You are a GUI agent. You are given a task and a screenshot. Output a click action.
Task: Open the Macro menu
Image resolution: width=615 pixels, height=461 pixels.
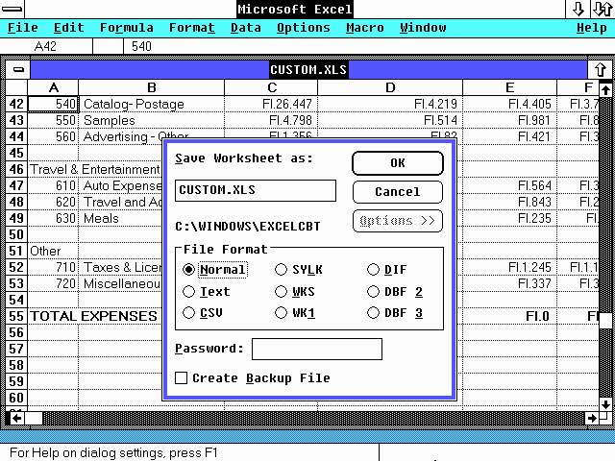pyautogui.click(x=365, y=28)
